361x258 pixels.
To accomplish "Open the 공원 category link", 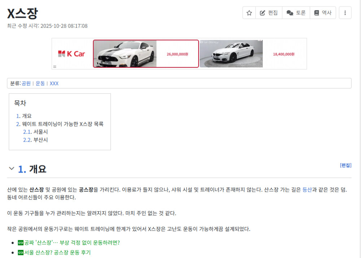I will coord(26,83).
